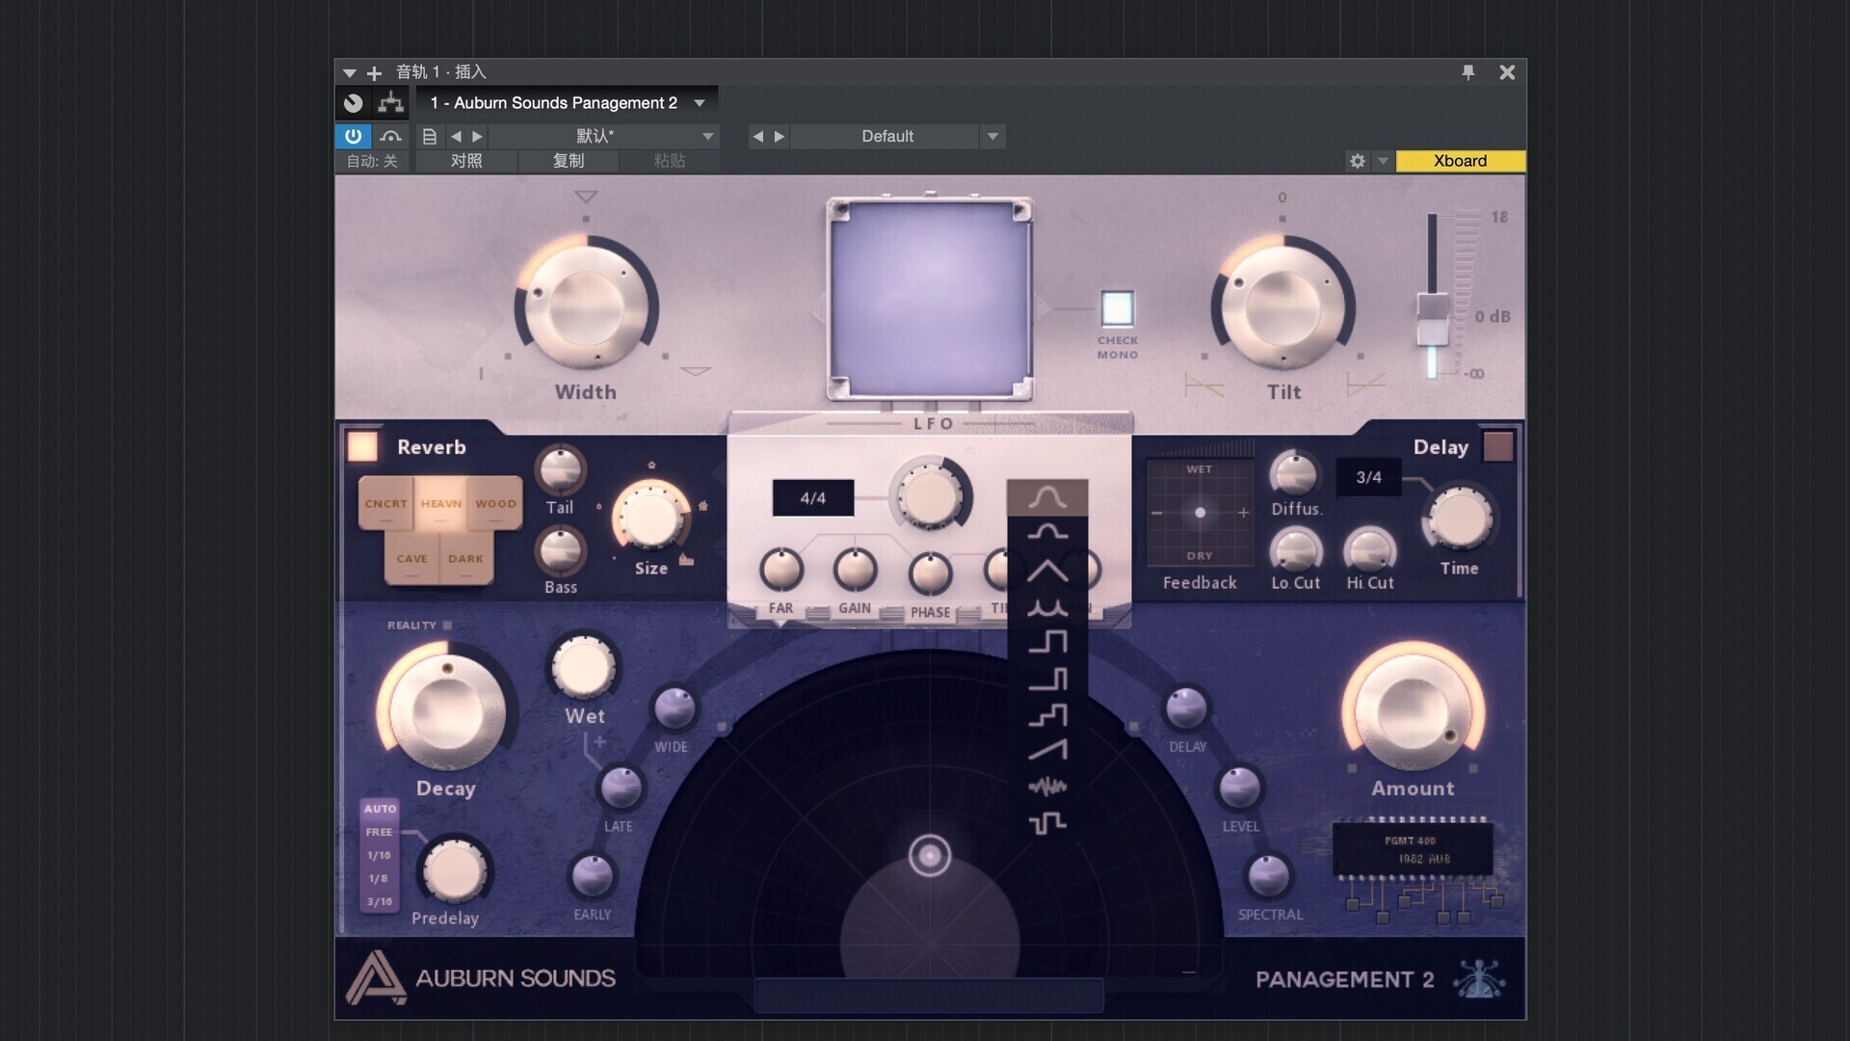Screen dimensions: 1850x1041
Task: Switch to the PHASE LFO tab
Action: (x=930, y=612)
